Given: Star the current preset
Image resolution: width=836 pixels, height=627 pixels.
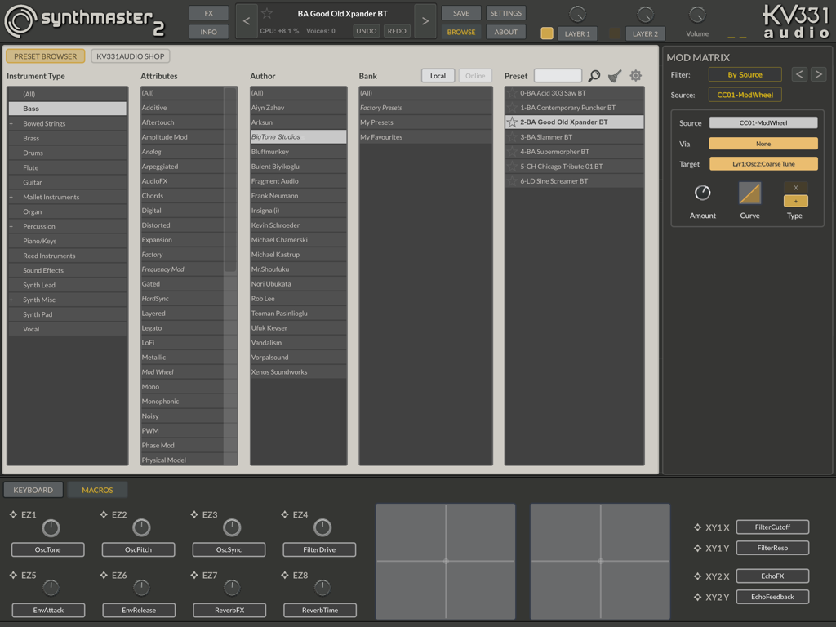Looking at the screenshot, I should click(x=266, y=12).
